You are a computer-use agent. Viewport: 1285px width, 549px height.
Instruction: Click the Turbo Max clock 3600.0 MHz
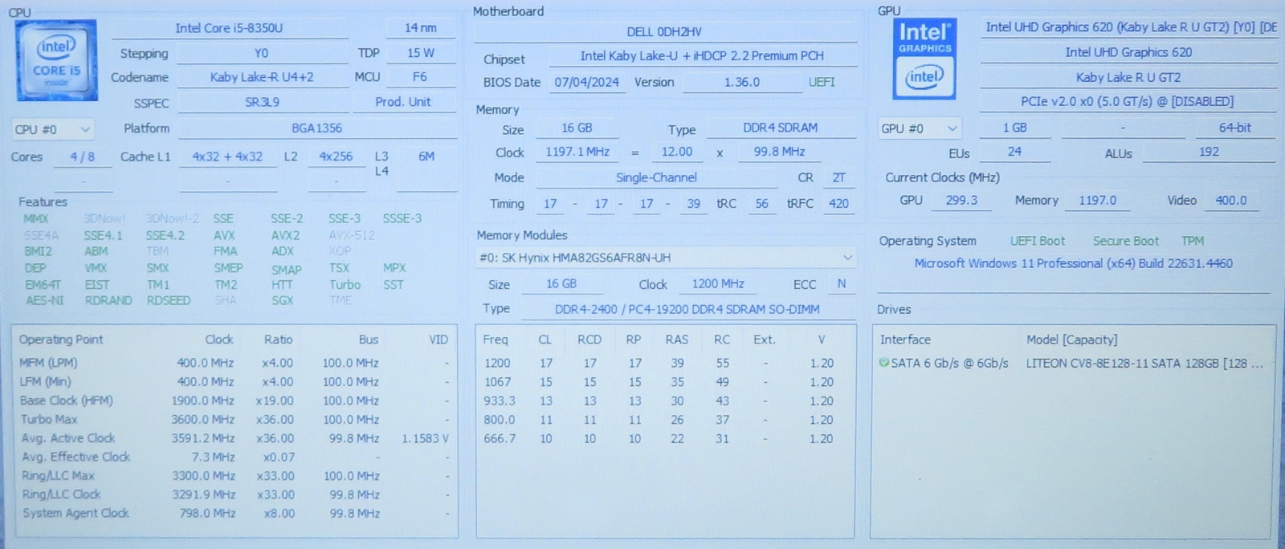tap(202, 419)
